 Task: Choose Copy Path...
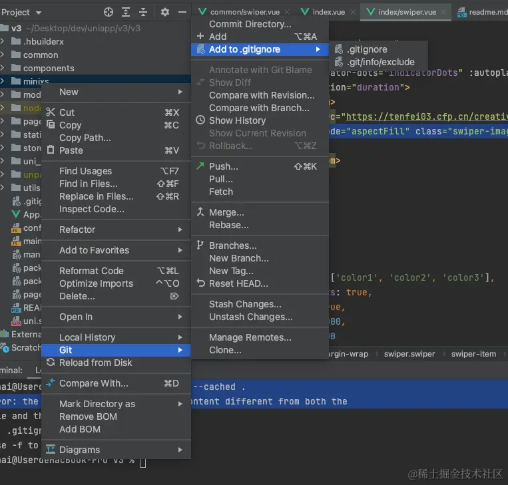coord(116,138)
